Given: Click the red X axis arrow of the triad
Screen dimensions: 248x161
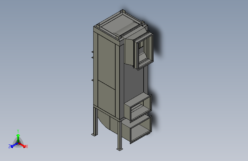Looking at the screenshot, I should point(22,145).
